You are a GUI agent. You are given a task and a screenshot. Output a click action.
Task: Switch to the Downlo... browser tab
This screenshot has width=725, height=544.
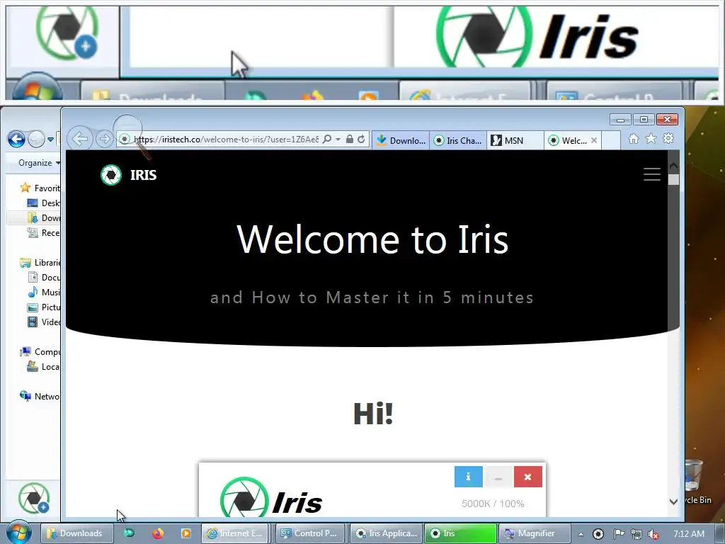tap(401, 140)
